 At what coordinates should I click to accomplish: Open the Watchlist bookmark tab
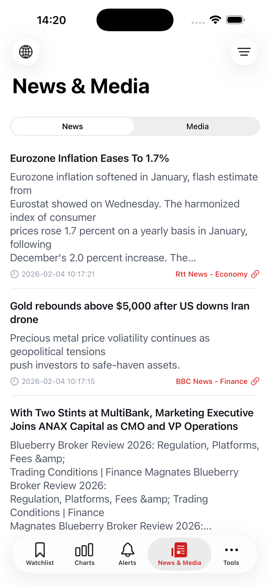(40, 554)
